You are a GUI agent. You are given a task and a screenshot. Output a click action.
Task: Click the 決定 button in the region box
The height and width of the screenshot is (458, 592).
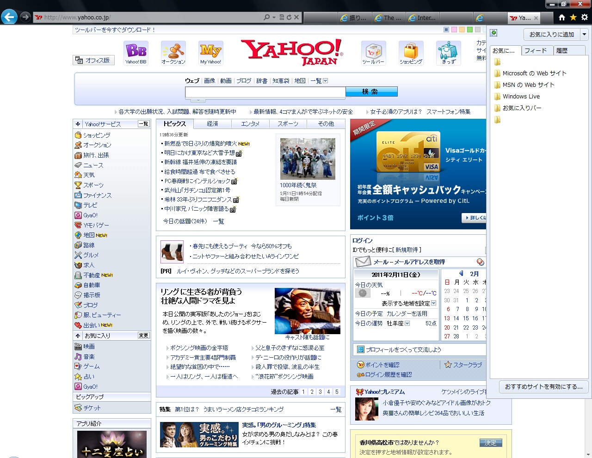pos(491,443)
